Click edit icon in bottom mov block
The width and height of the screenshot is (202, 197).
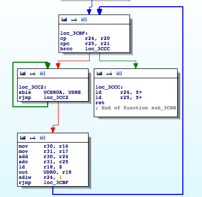pyautogui.click(x=33, y=138)
